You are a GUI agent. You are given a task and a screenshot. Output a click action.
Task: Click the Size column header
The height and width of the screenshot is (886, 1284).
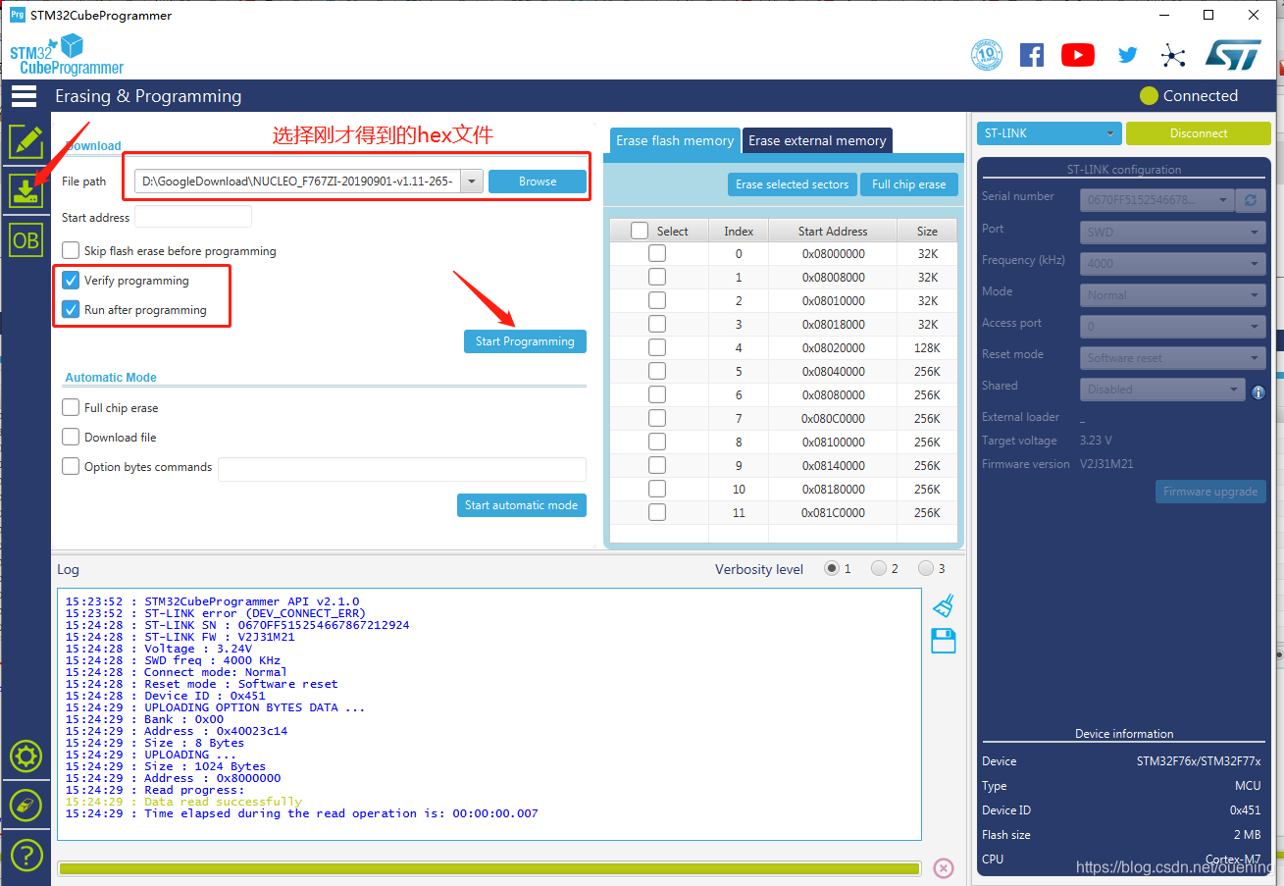[x=927, y=231]
